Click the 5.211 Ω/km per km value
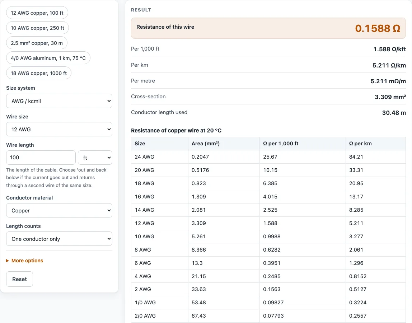 point(389,65)
